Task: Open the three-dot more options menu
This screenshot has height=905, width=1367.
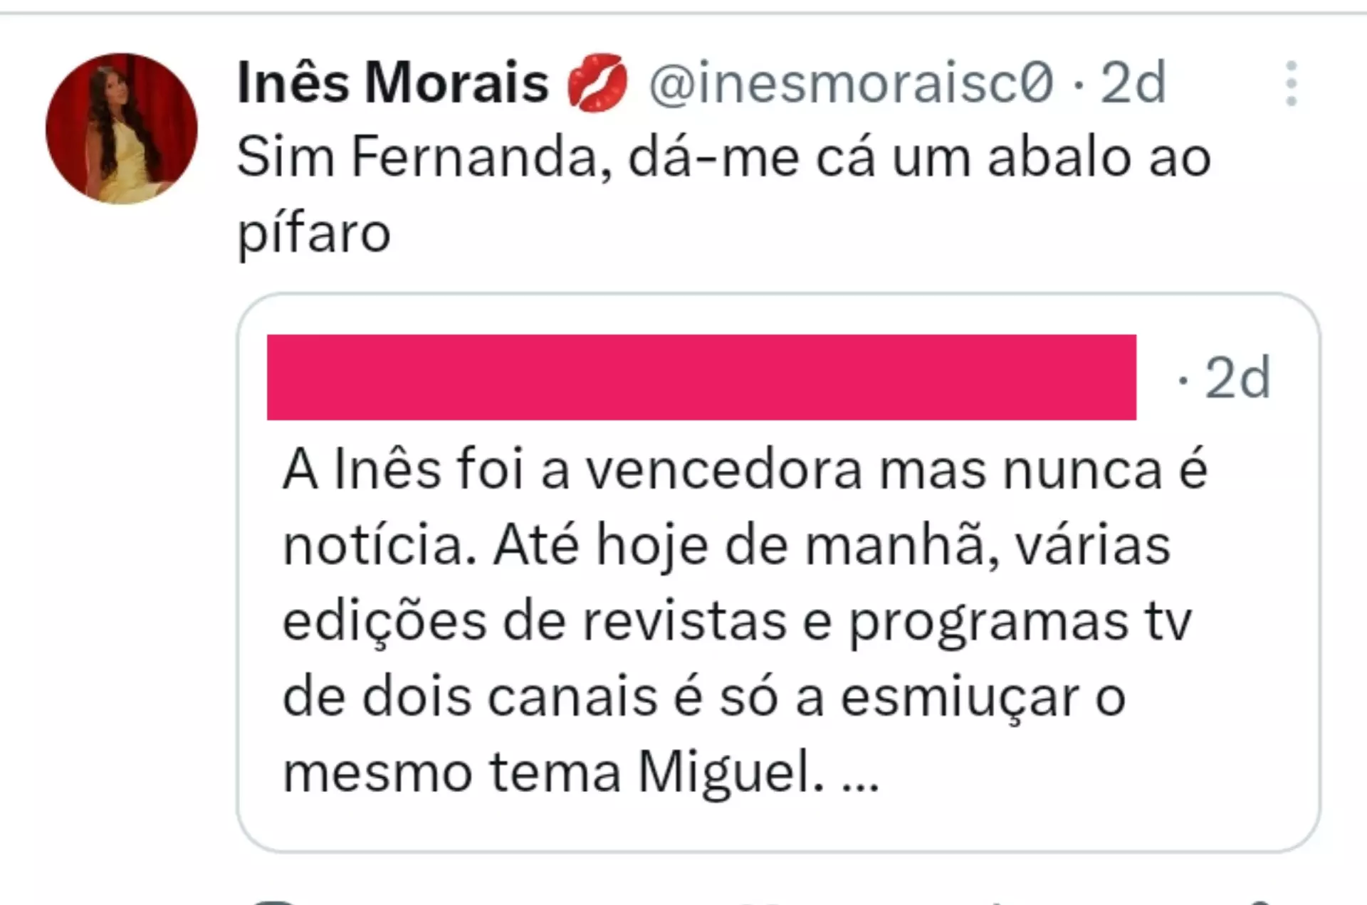Action: point(1292,84)
